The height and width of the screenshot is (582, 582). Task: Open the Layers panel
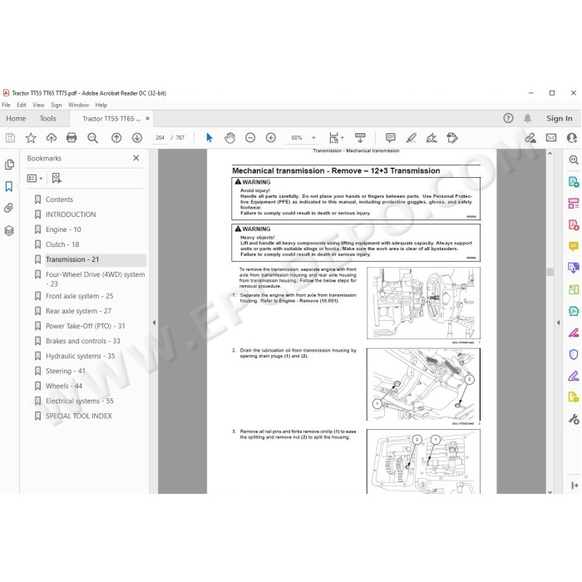click(9, 230)
